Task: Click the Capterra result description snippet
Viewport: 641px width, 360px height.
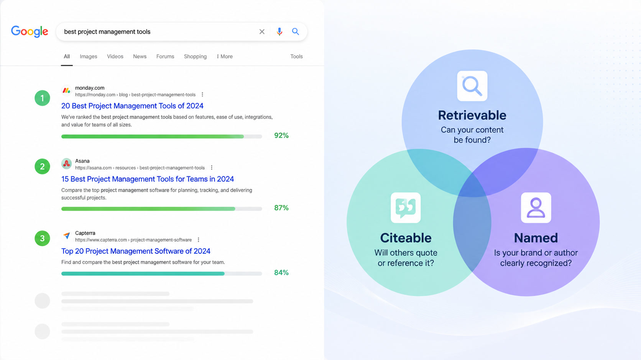Action: 143,262
